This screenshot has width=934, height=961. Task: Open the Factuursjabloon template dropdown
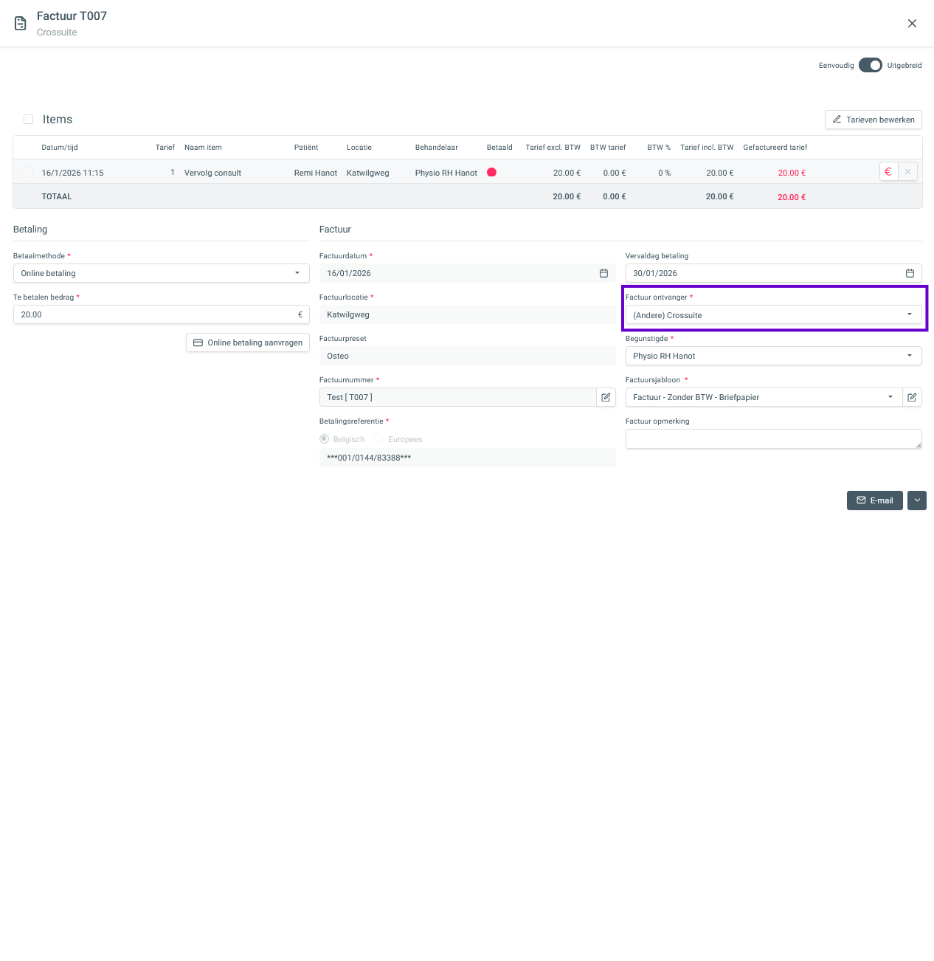[763, 397]
